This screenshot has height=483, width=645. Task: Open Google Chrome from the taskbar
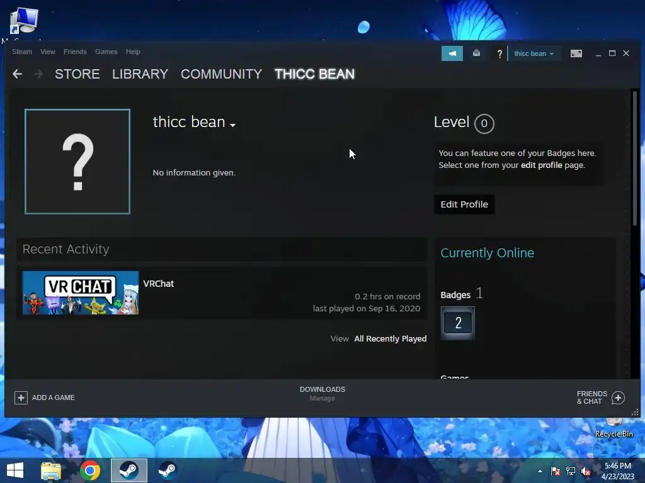coord(90,470)
